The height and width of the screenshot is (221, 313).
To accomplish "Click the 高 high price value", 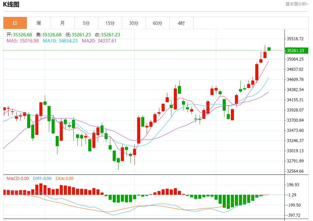I will click(x=52, y=35).
